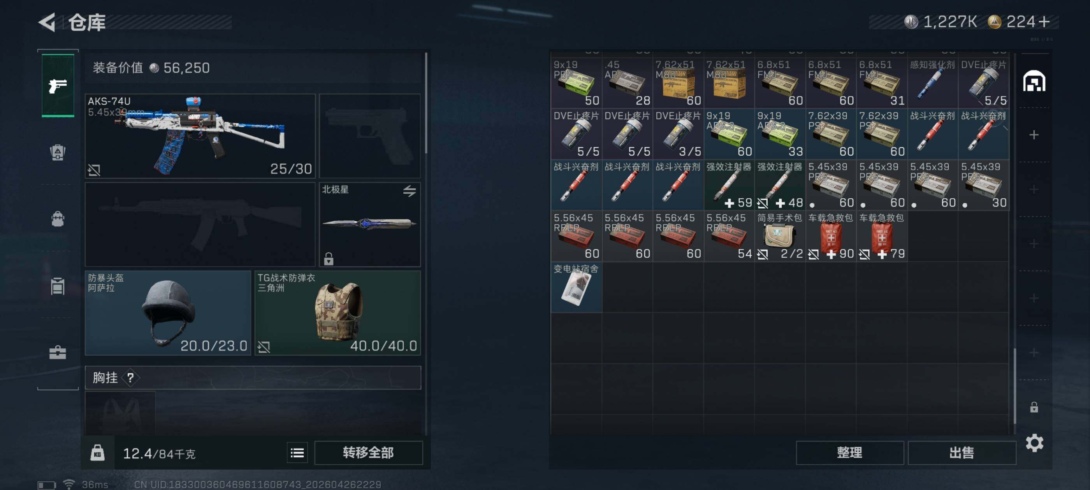Screen dimensions: 1090x490
Task: Select the weapons pistol tab in sidebar
Action: pos(58,86)
